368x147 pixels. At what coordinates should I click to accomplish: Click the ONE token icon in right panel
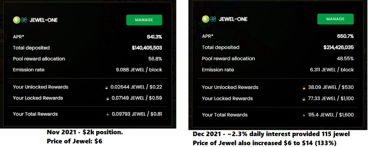(x=213, y=19)
